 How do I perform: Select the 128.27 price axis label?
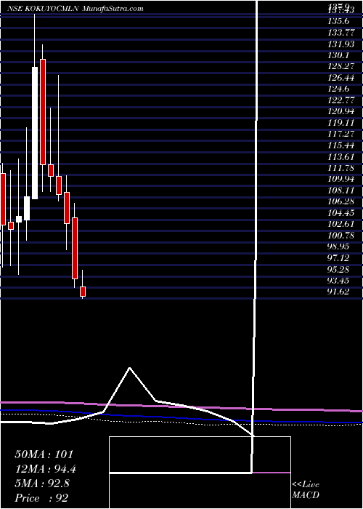341,66
